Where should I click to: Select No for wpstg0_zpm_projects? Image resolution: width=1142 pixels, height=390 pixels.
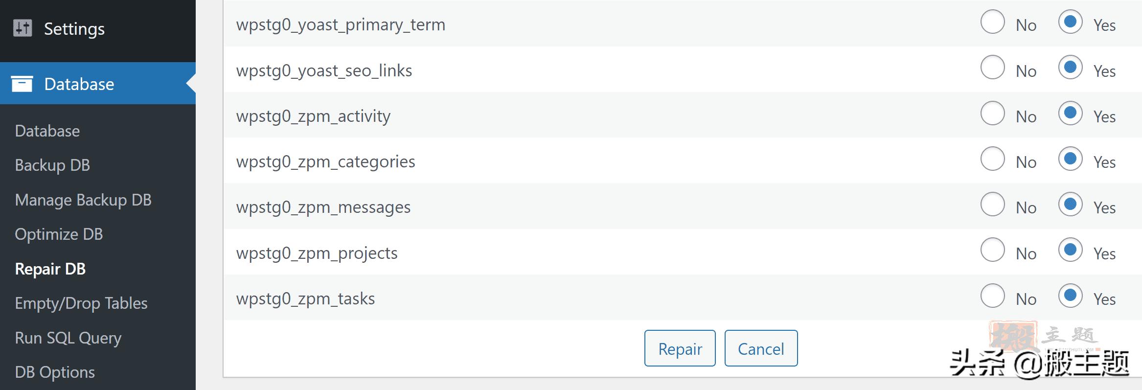point(993,250)
